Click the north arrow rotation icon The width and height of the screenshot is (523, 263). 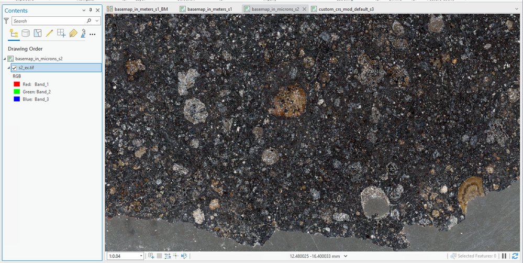(184, 256)
